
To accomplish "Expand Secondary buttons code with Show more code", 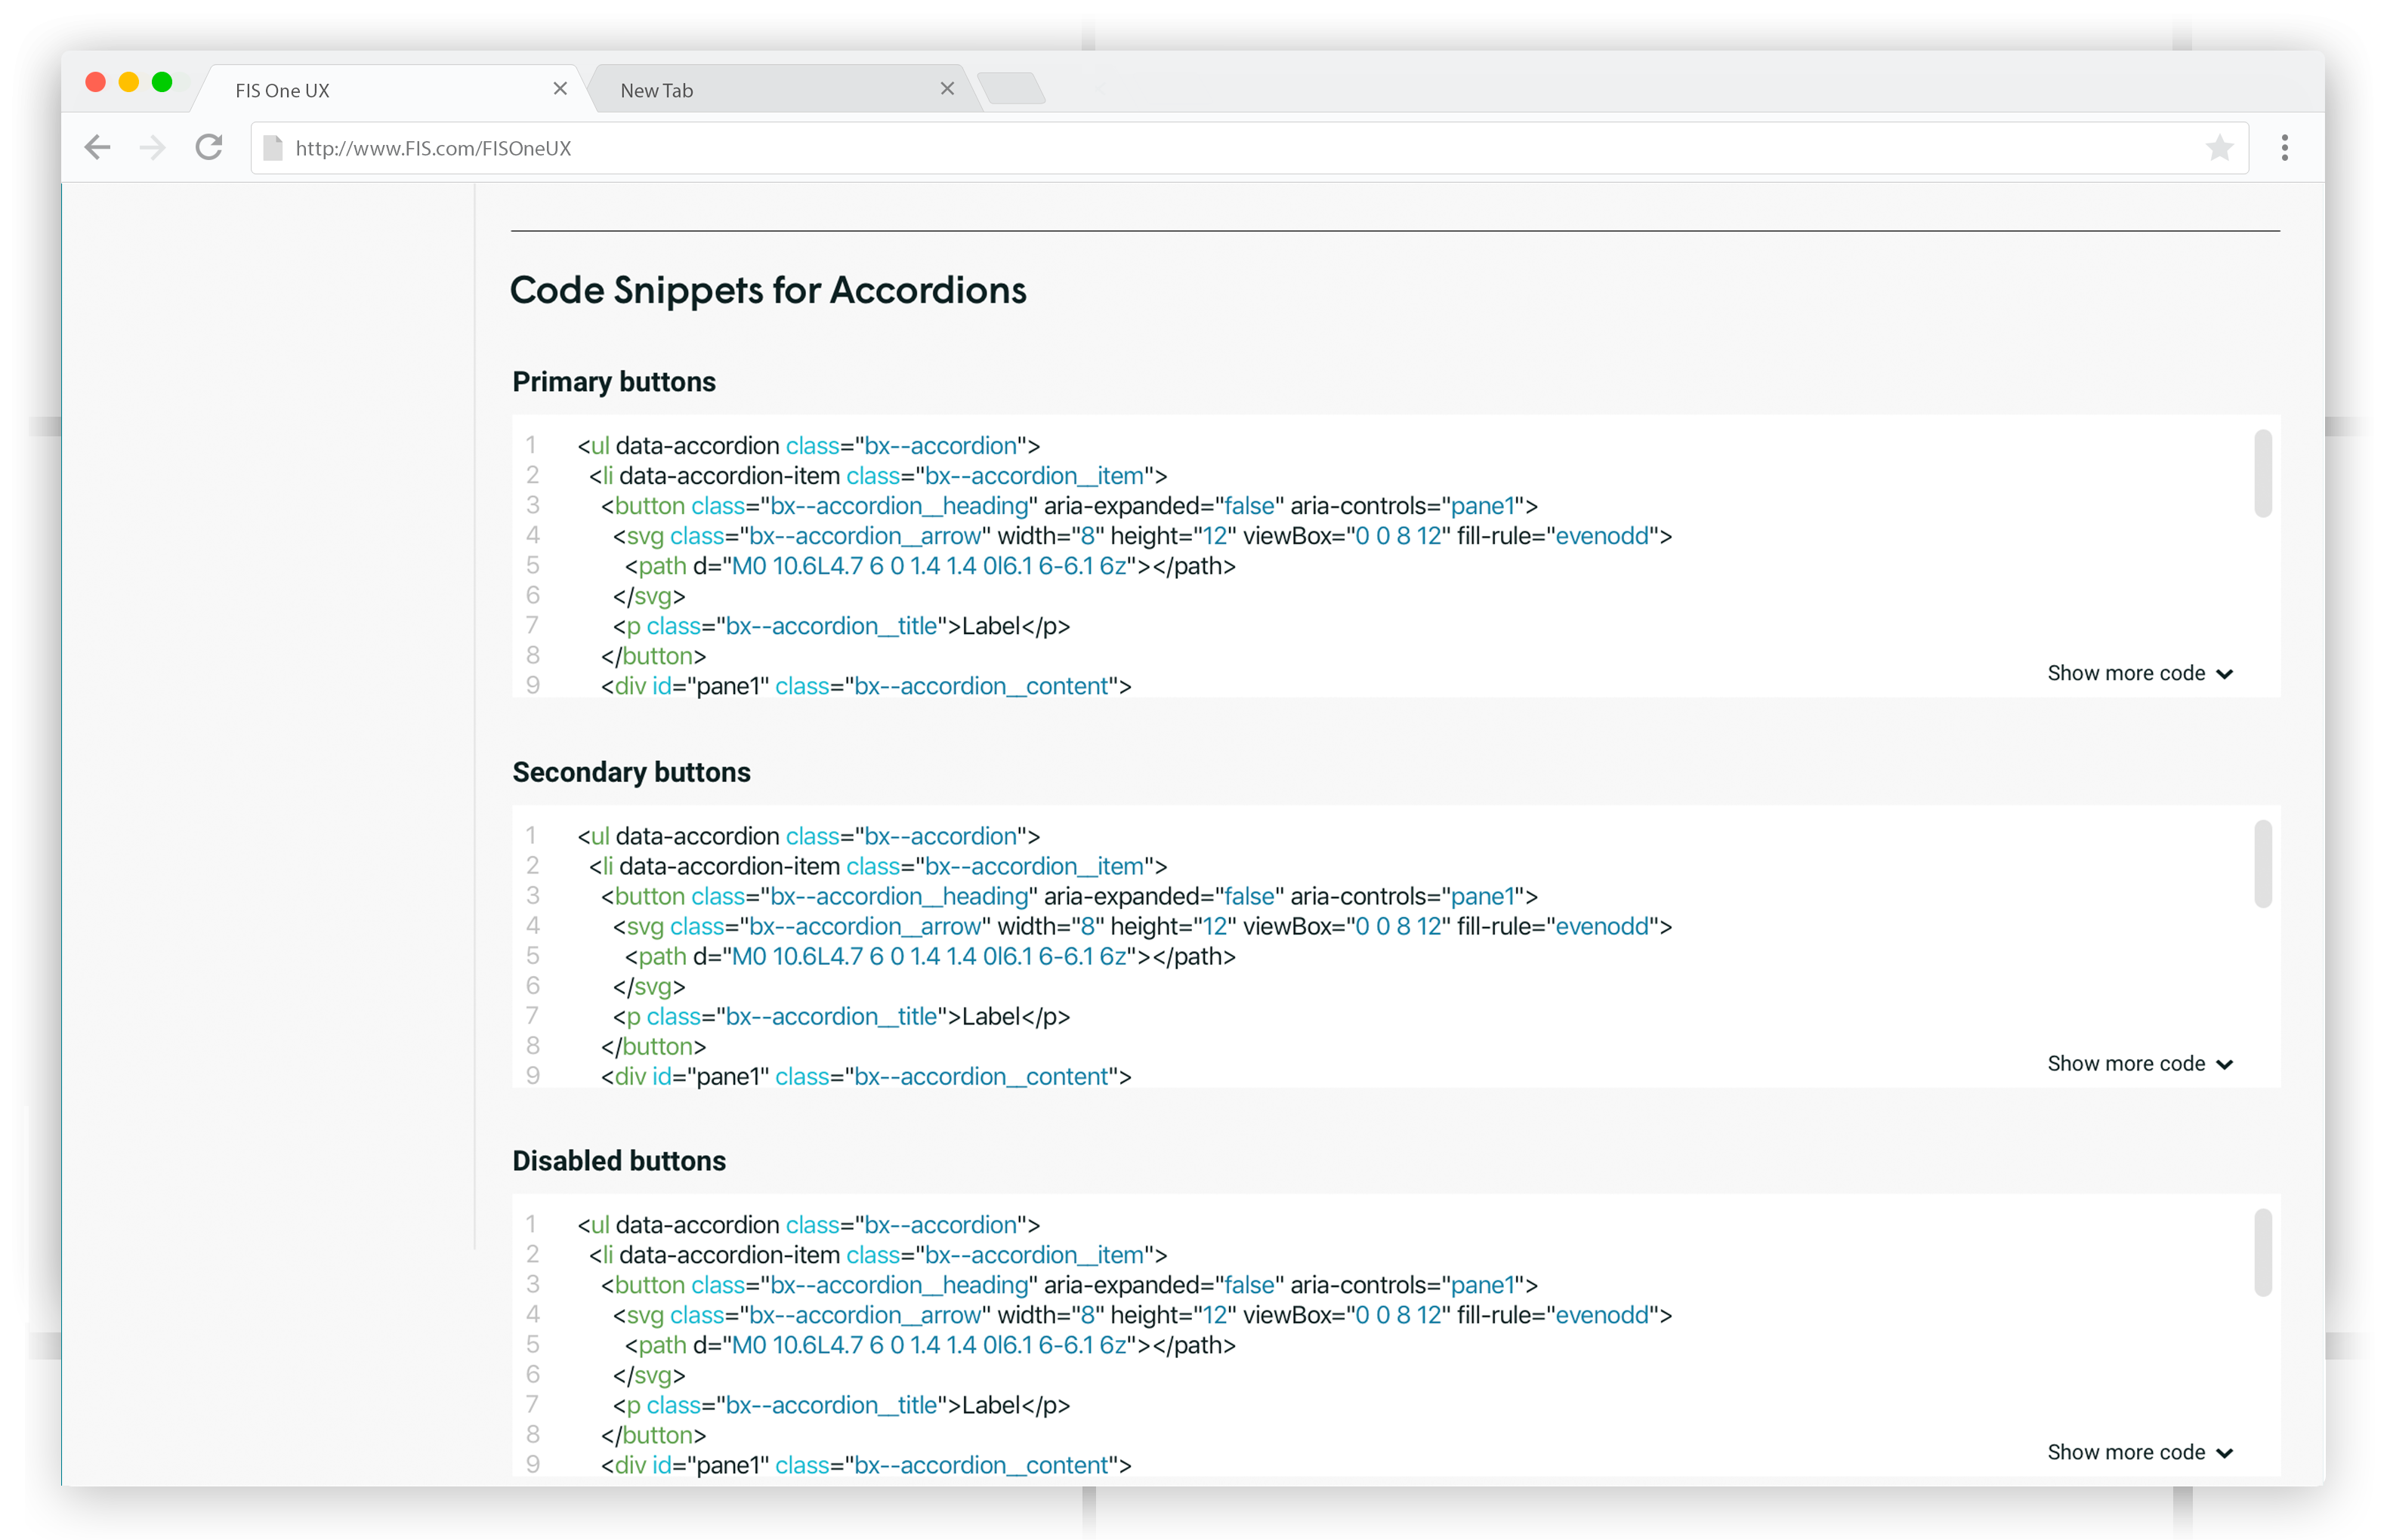I will pyautogui.click(x=2139, y=1063).
